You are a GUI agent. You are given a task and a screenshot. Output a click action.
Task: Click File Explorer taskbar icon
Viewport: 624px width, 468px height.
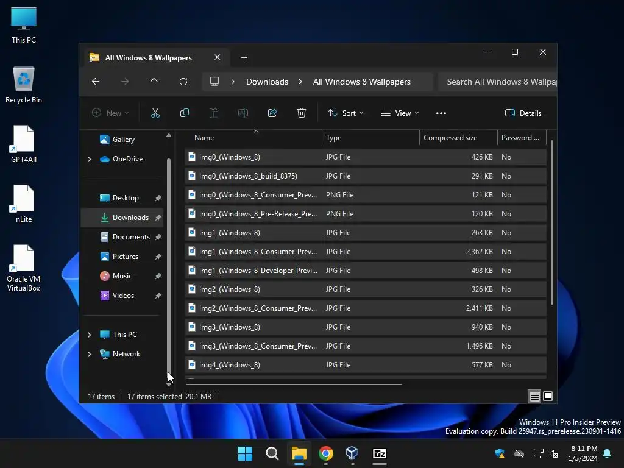(x=299, y=453)
